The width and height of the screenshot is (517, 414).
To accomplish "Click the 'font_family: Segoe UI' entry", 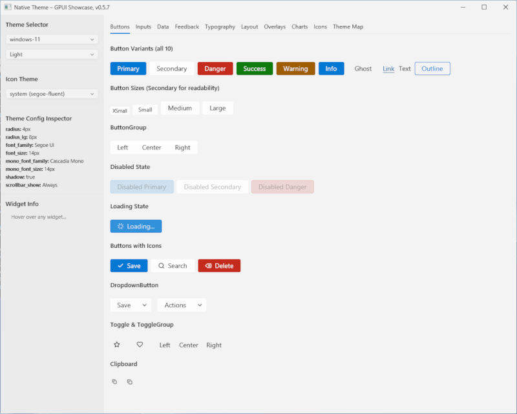I will point(30,145).
